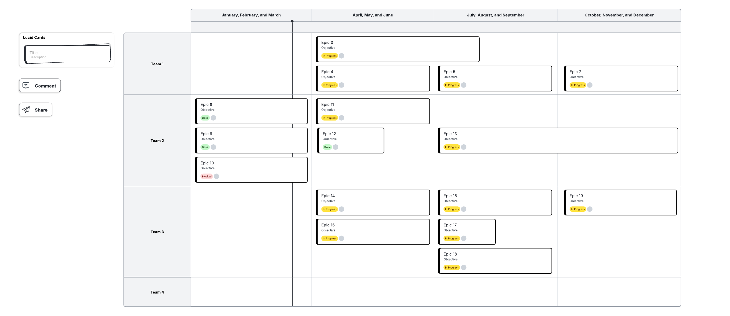The height and width of the screenshot is (316, 730).
Task: Open the Done status badge on Epic 8
Action: [205, 118]
